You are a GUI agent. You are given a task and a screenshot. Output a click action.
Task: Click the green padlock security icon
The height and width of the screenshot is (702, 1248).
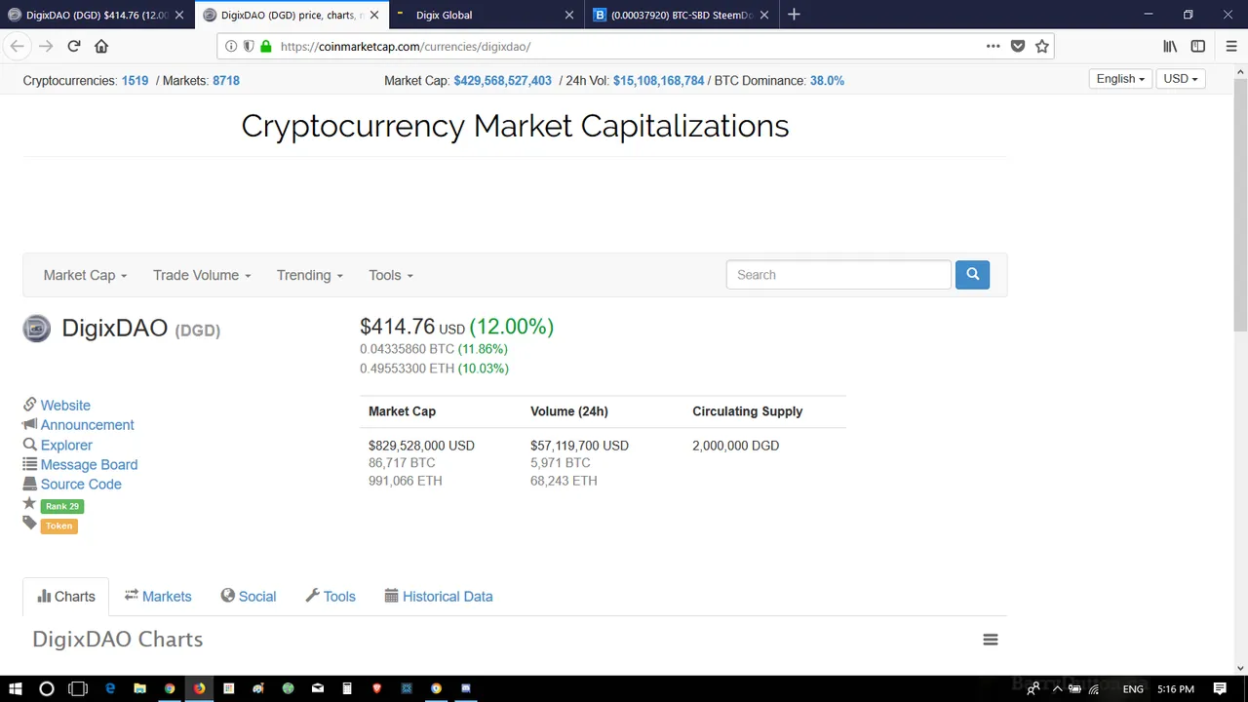(x=265, y=46)
